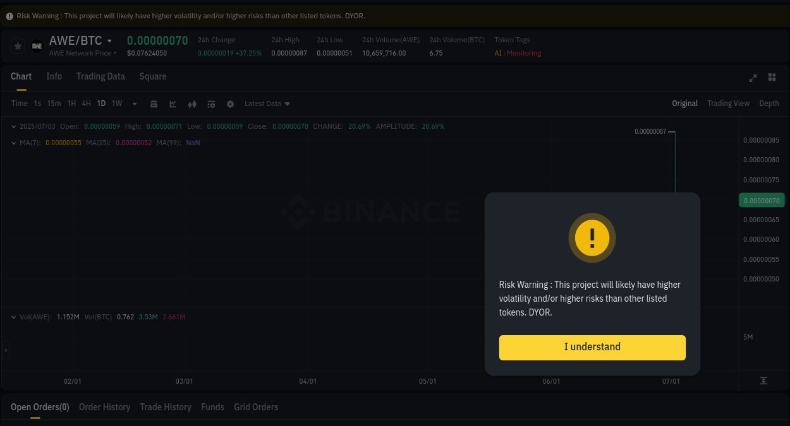Click the highlighted 0.00000070 price label
790x426 pixels.
[762, 200]
